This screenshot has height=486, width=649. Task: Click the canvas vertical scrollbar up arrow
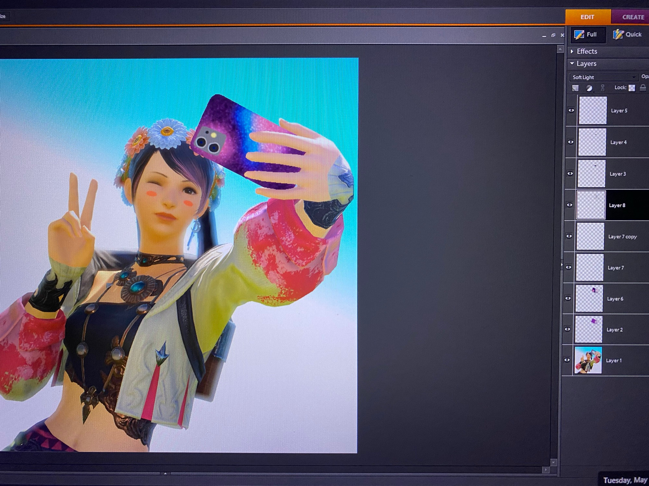[x=560, y=49]
